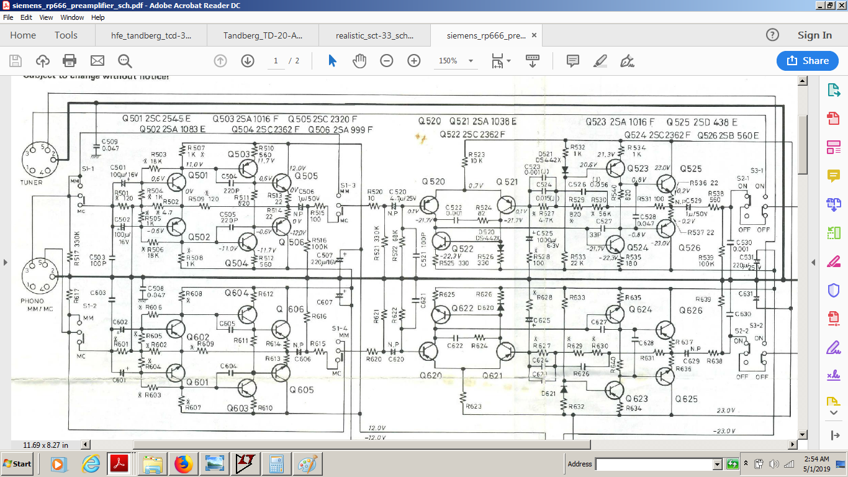848x477 pixels.
Task: Open Internet Explorer from taskbar
Action: point(91,464)
